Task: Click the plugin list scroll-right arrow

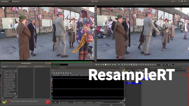Action: point(14,98)
